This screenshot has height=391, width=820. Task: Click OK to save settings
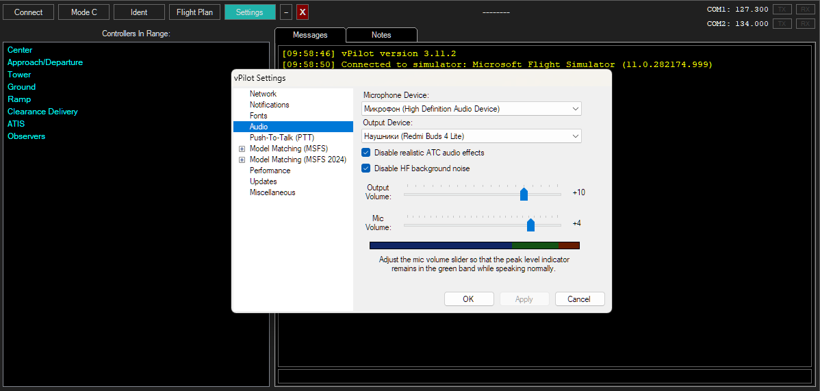coord(469,299)
